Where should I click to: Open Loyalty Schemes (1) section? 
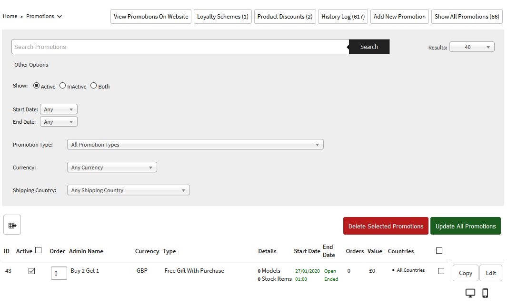click(x=222, y=17)
